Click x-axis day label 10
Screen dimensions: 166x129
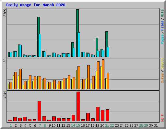pyautogui.click(x=53, y=125)
